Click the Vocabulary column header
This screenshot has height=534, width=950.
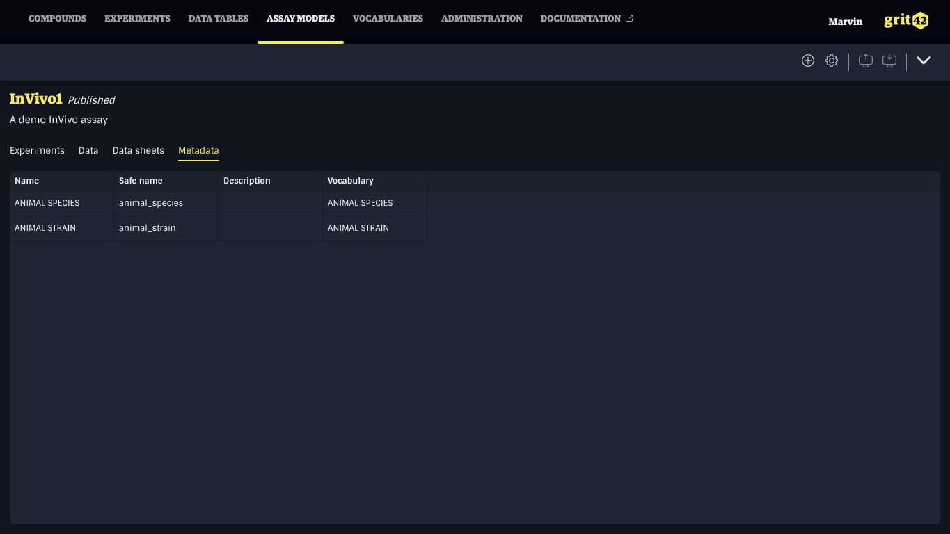375,181
